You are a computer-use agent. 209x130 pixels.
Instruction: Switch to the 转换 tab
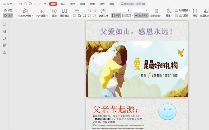tap(112, 4)
